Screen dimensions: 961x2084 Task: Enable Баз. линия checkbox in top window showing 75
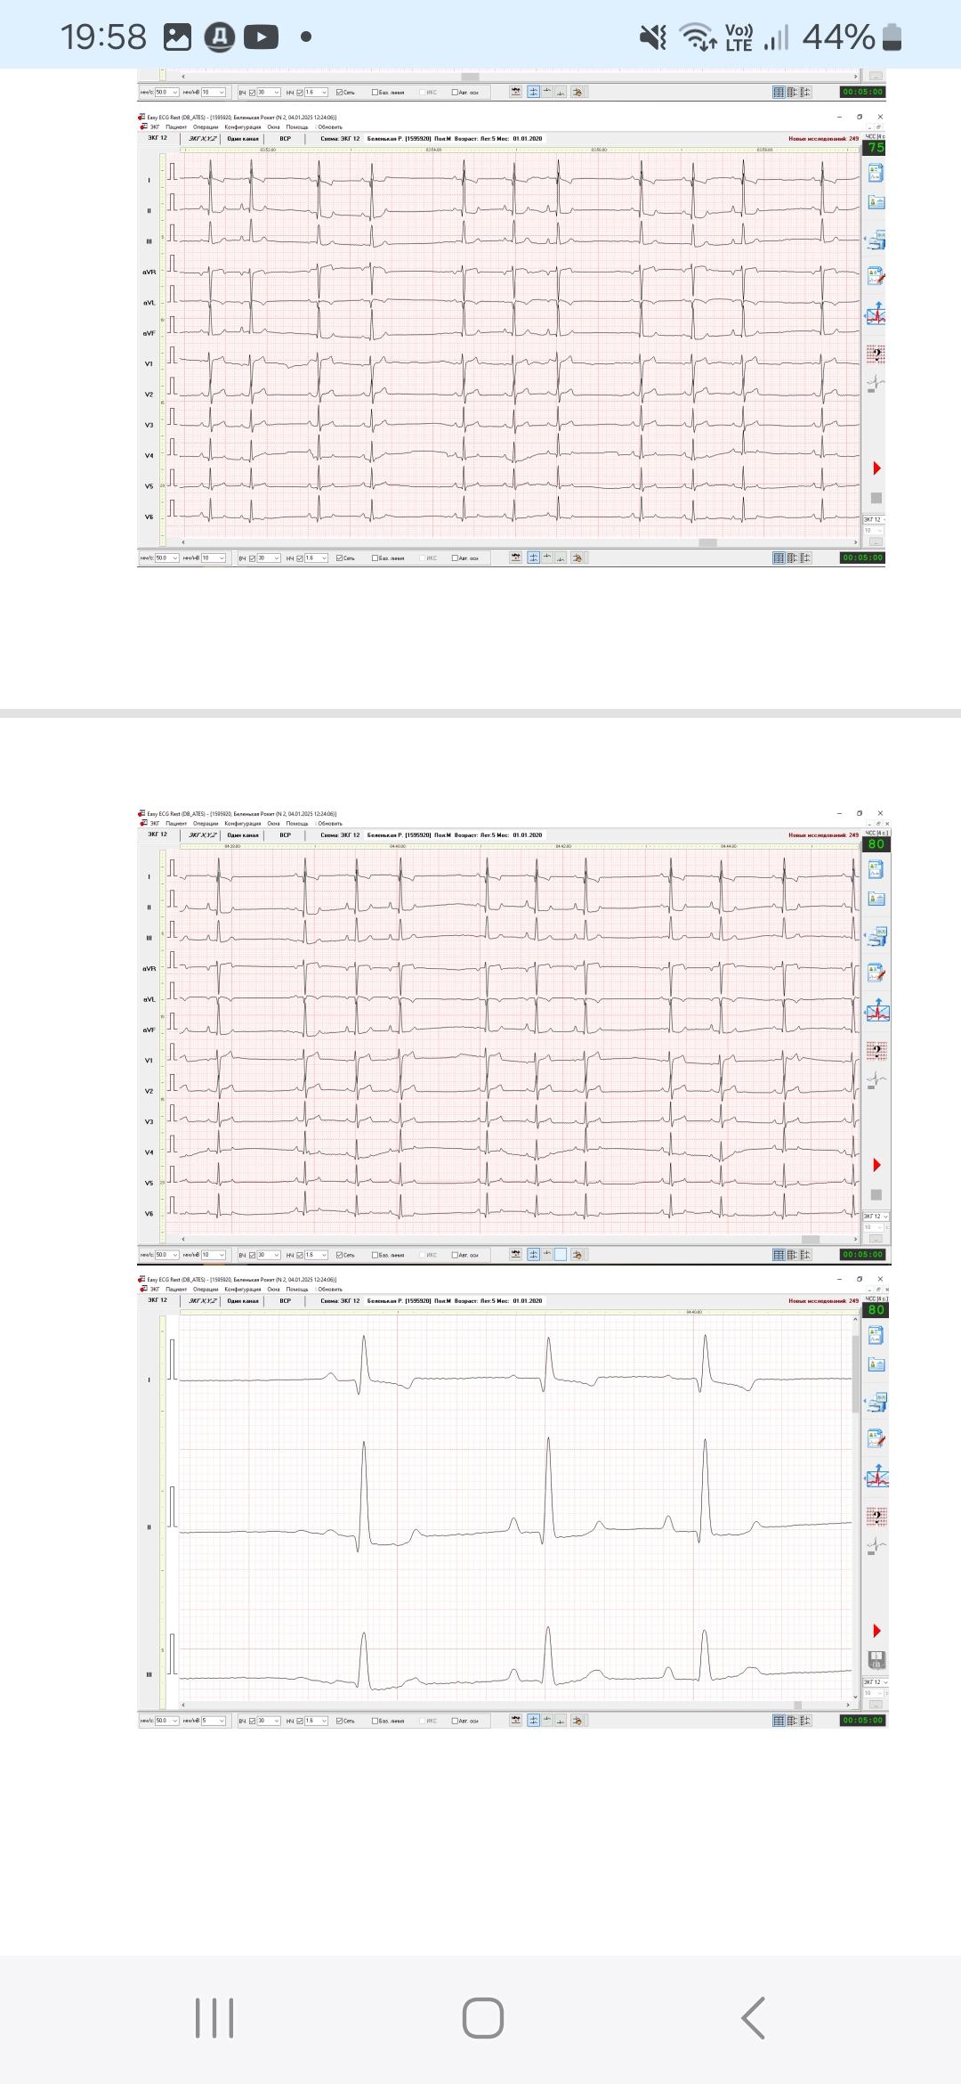point(375,558)
